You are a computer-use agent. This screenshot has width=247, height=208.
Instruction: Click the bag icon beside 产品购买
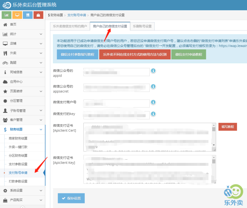click(x=5, y=200)
